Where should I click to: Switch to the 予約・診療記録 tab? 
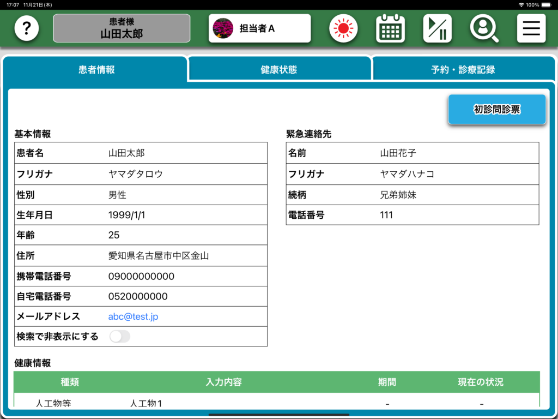click(x=463, y=70)
